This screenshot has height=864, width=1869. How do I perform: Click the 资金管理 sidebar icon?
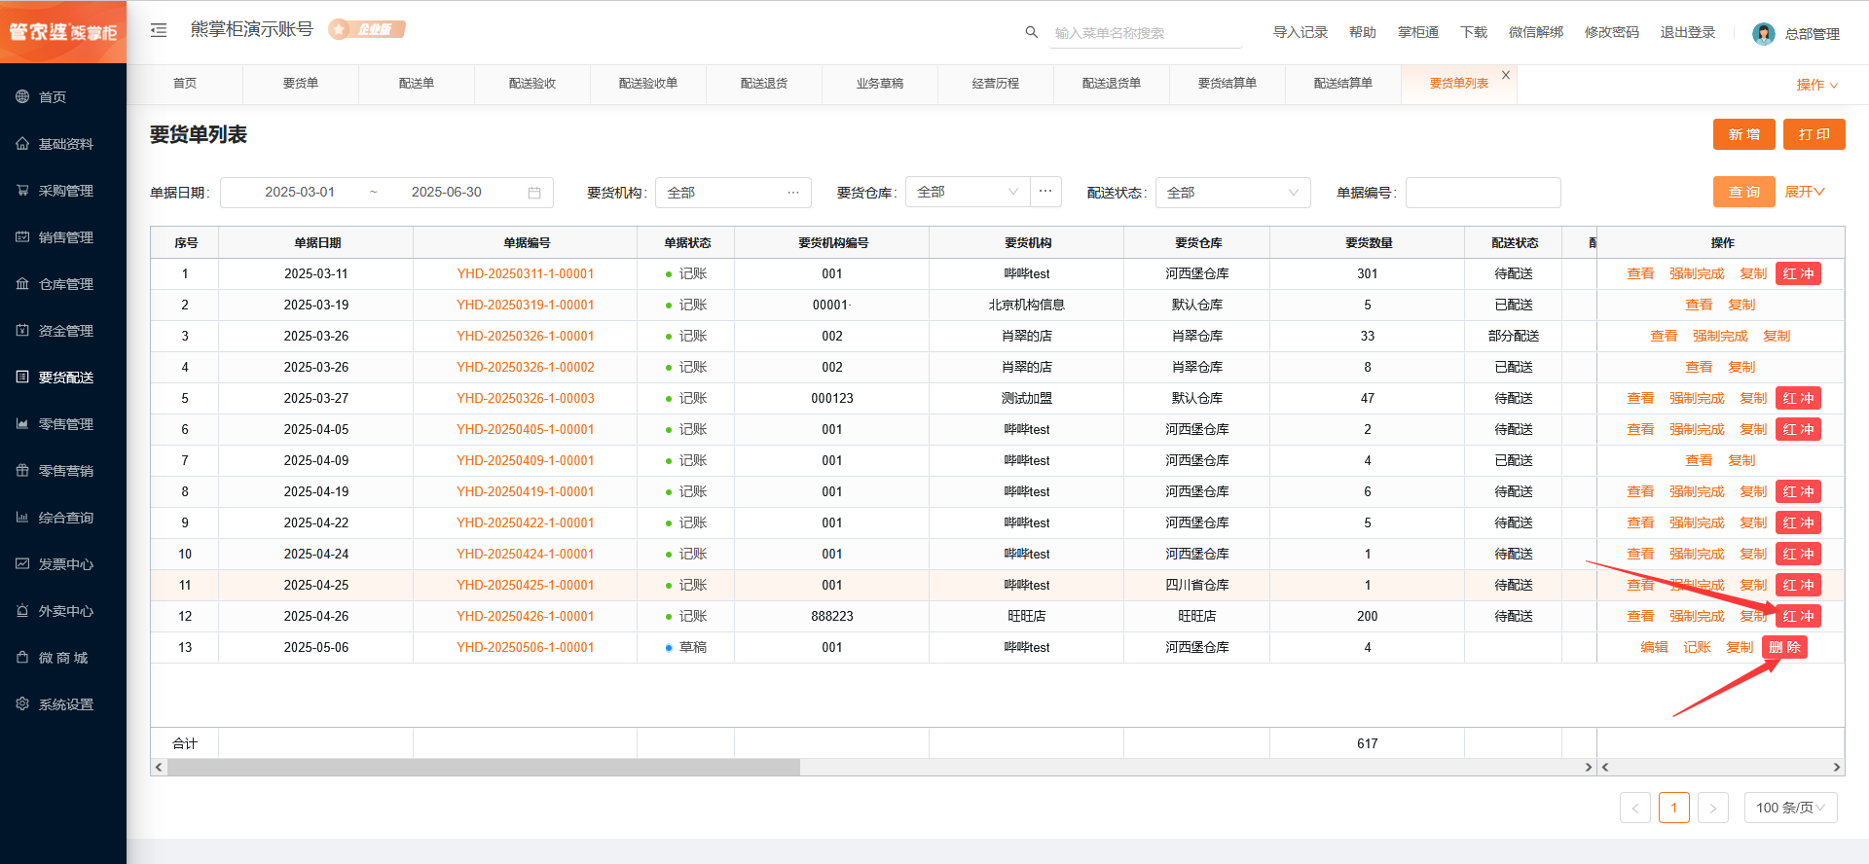pos(22,330)
